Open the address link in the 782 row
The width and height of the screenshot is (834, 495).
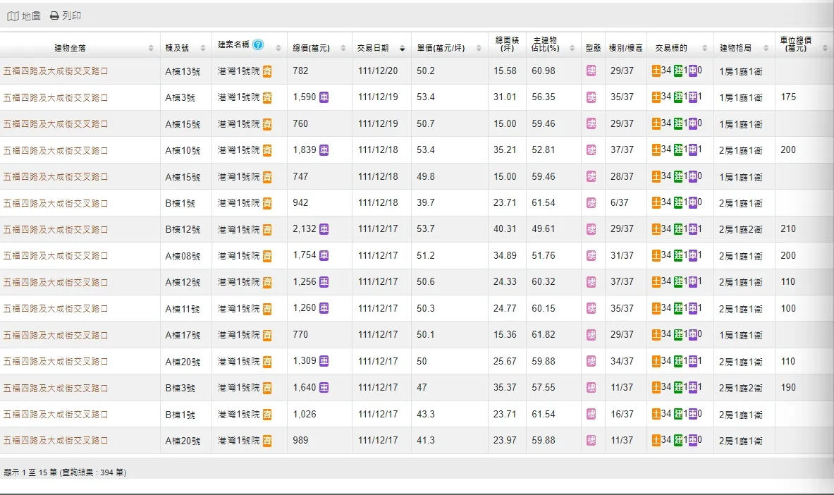click(x=56, y=71)
